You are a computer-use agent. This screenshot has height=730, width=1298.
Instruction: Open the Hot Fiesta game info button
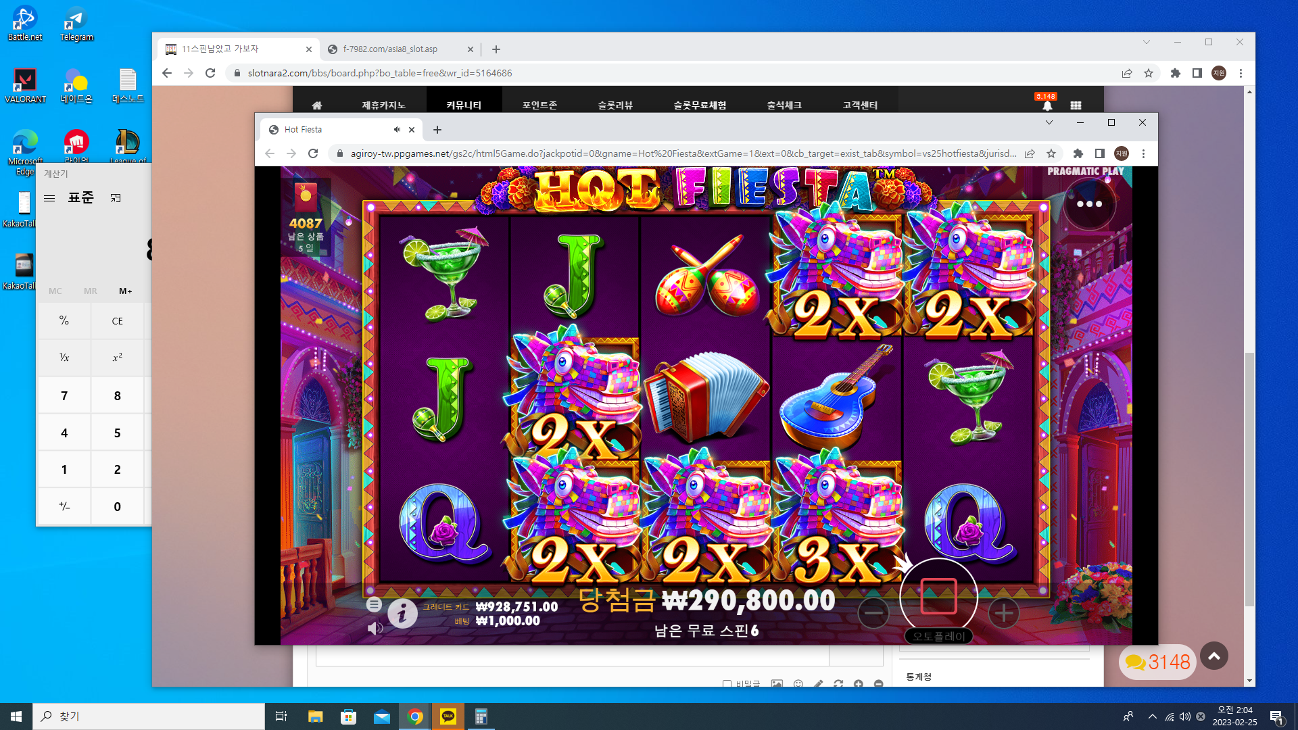402,614
